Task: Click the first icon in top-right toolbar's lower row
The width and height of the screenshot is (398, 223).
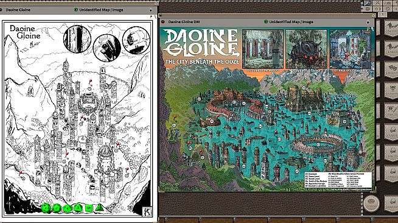Action: tap(368, 9)
